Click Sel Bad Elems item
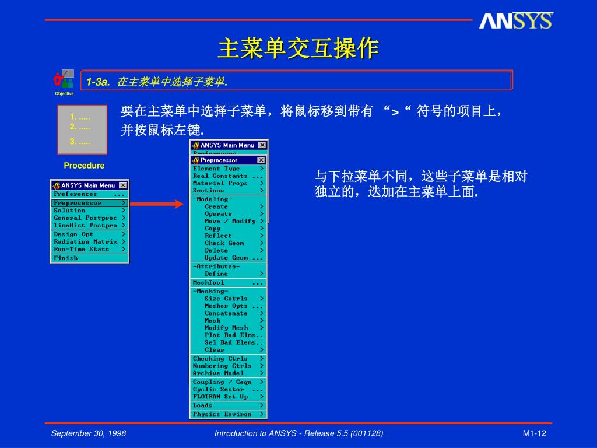The height and width of the screenshot is (448, 597). tap(228, 342)
